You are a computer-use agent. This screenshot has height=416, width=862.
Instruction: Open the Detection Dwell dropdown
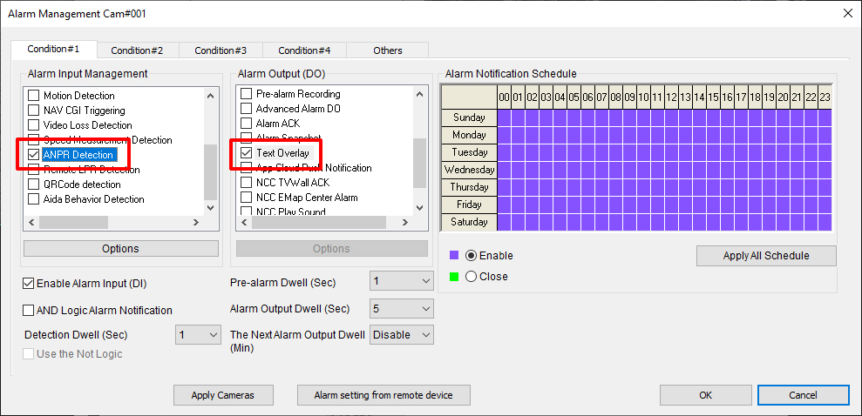click(x=199, y=335)
